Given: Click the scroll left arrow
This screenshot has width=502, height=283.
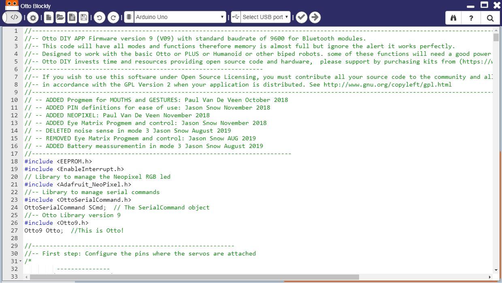Looking at the screenshot, I should click(x=27, y=277).
